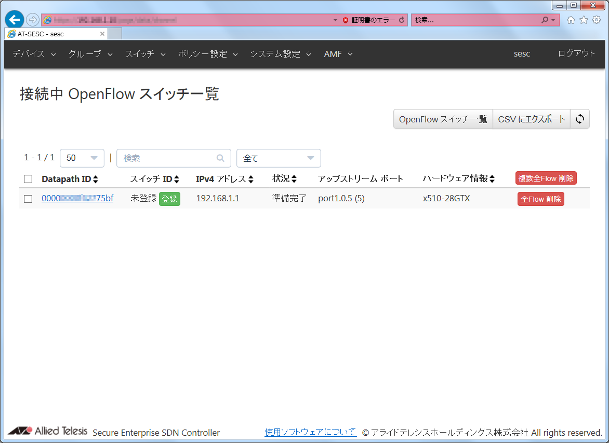Image resolution: width=609 pixels, height=443 pixels.
Task: Click the refresh icon in address bar
Action: pos(402,20)
